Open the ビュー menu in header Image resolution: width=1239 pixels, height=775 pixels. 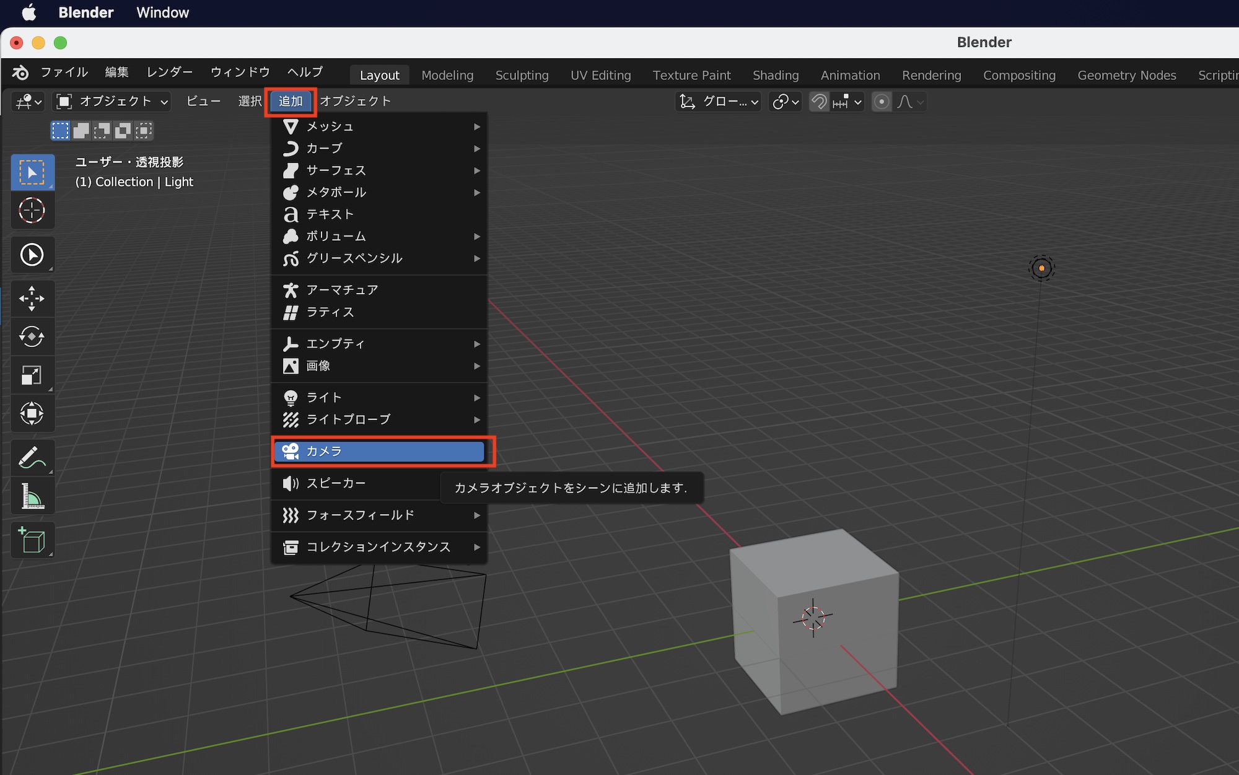(203, 101)
